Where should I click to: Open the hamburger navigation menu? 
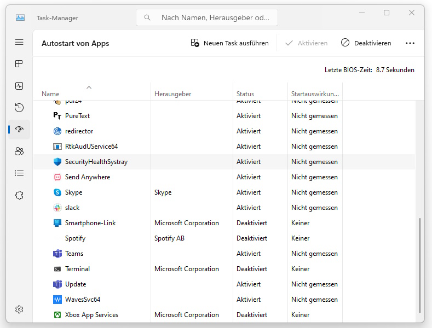19,42
